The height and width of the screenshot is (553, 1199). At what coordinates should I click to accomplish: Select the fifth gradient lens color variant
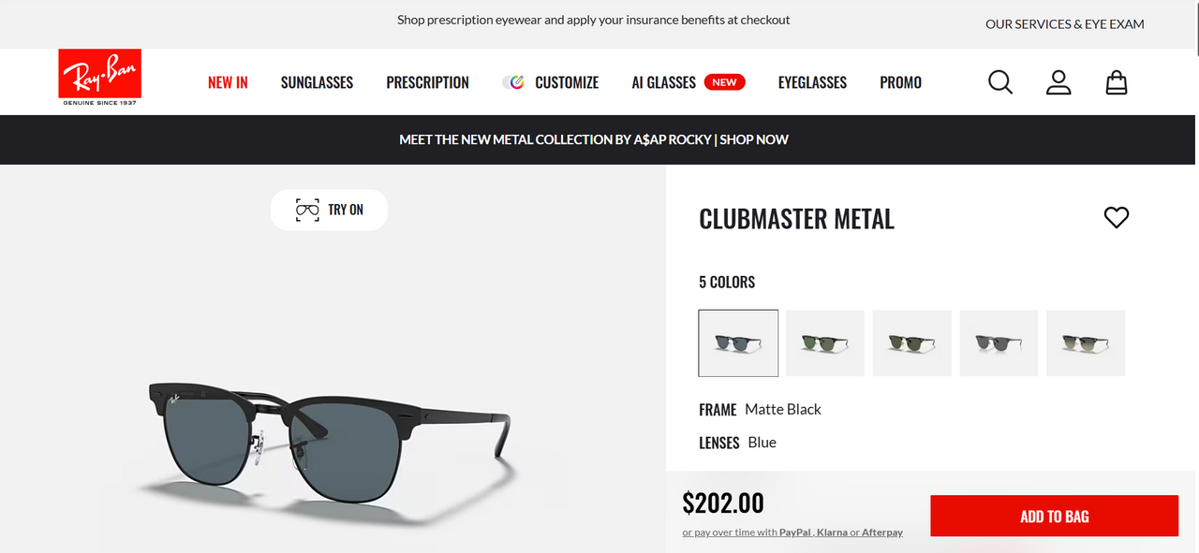[x=1085, y=343]
